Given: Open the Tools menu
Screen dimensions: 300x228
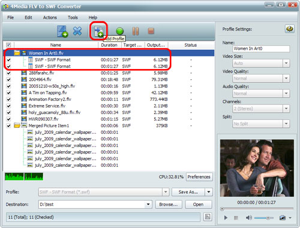Looking at the screenshot, I should tap(73, 17).
